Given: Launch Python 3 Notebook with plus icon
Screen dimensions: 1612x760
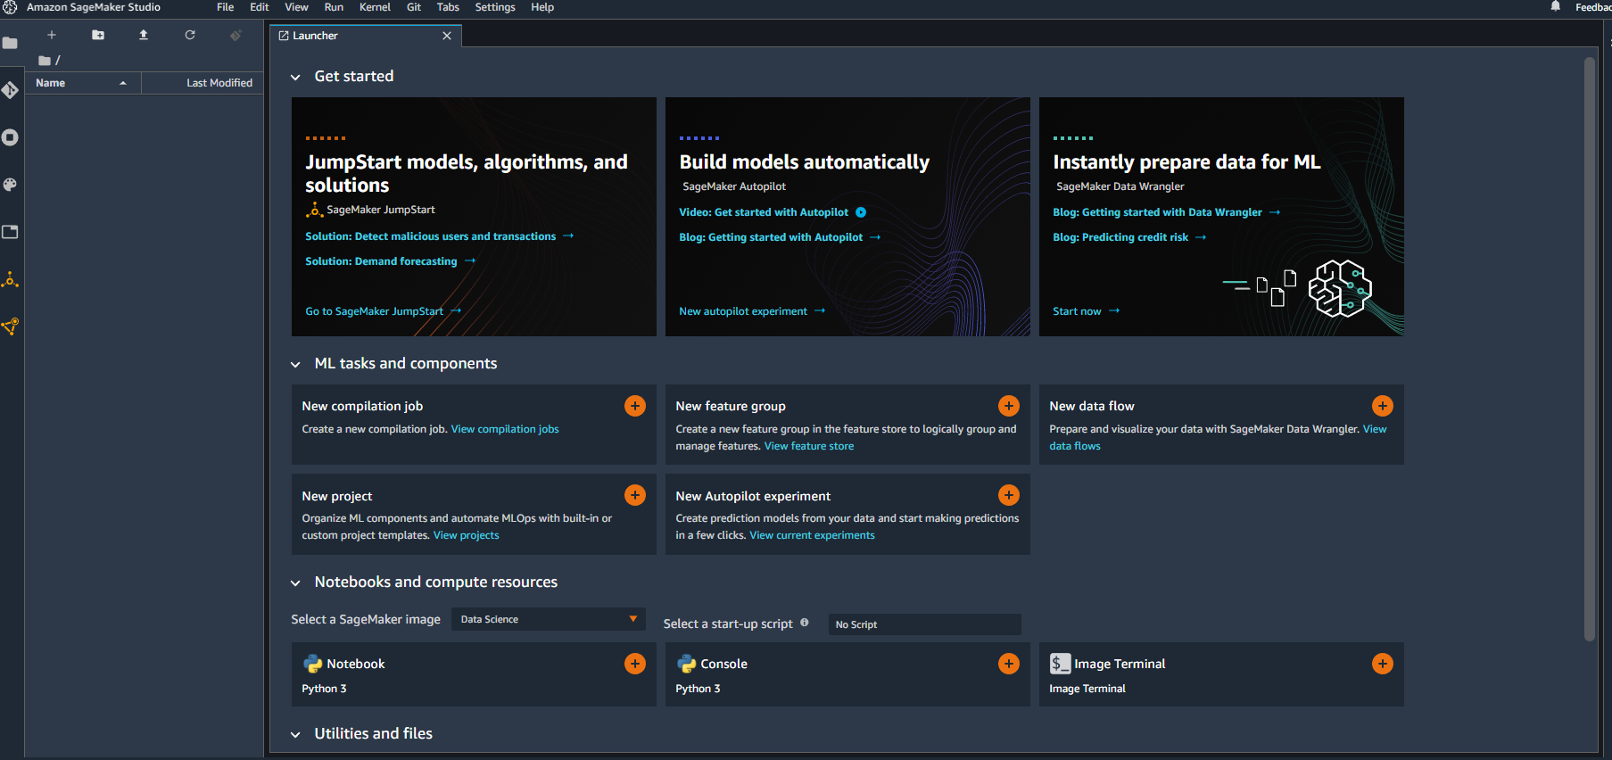Looking at the screenshot, I should pos(635,664).
